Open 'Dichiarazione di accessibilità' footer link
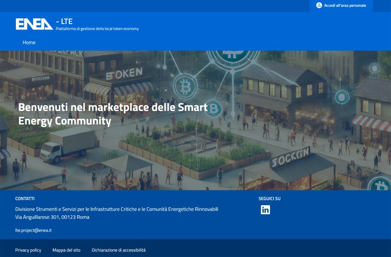 [x=119, y=250]
